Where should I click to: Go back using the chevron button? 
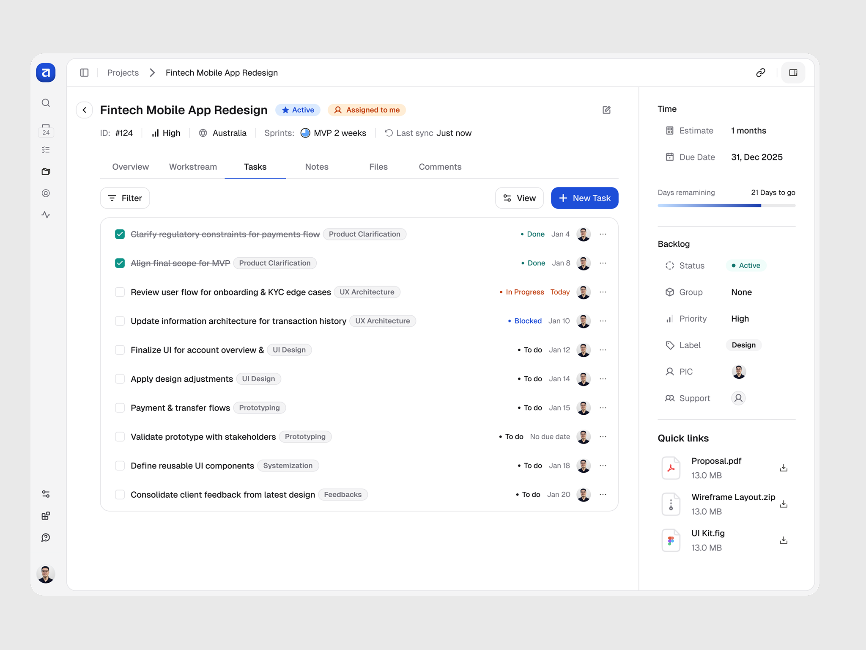(x=85, y=110)
